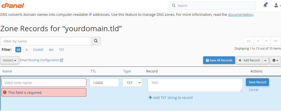Go to the next page of records
281x111 pixels.
[266, 41]
